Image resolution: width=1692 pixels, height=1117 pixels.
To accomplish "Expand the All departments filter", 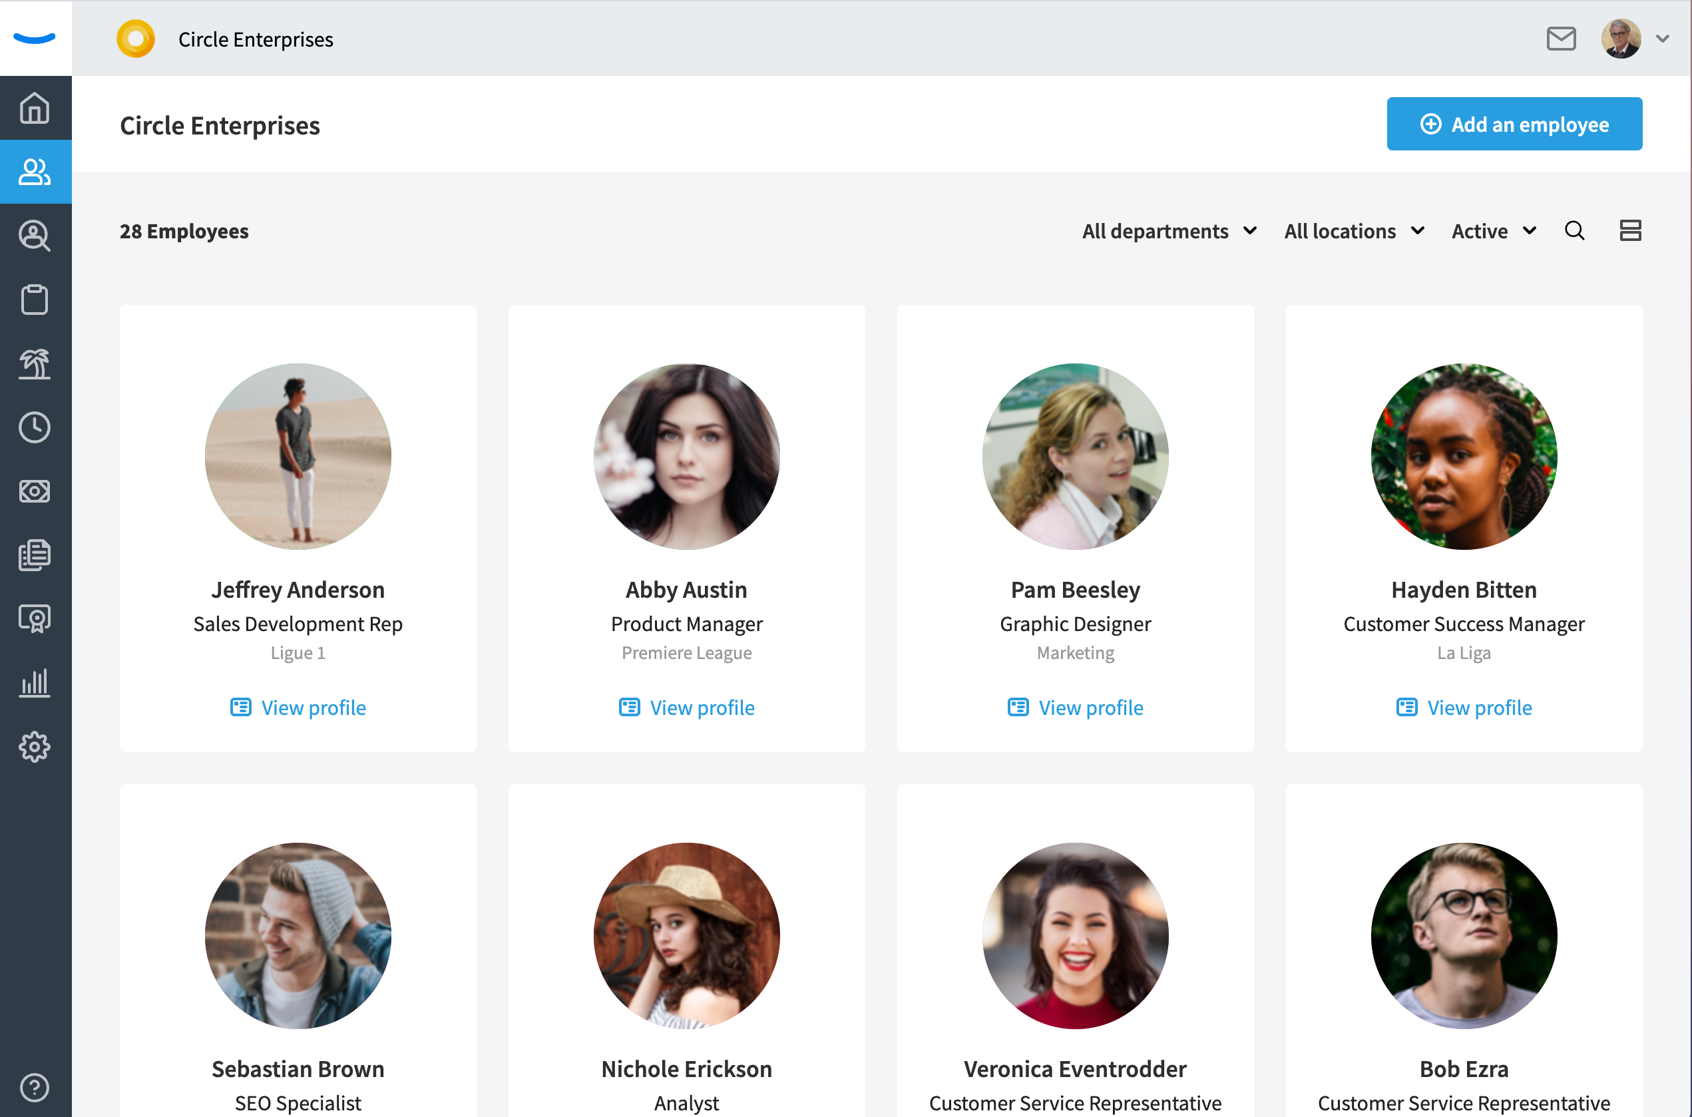I will (1169, 231).
